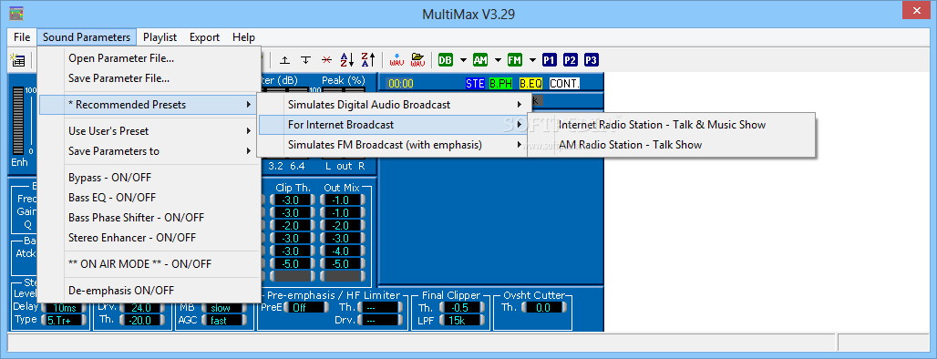Open the Export menu
The image size is (937, 359).
(x=205, y=37)
